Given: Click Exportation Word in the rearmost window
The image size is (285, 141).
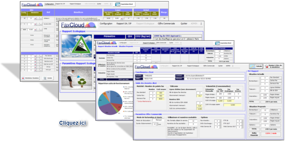Looking at the screenshot, I should 125,4.
